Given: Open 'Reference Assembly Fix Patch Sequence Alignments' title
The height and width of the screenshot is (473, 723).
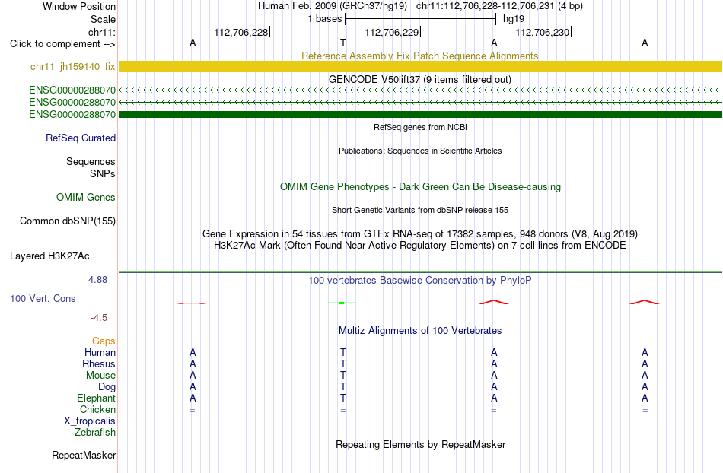Looking at the screenshot, I should click(420, 56).
